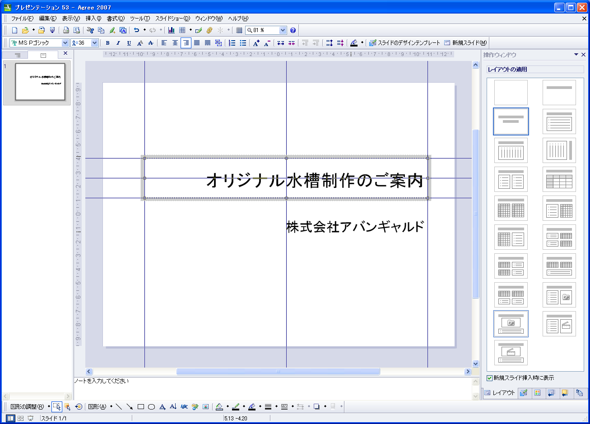
Task: Align text to the left
Action: click(x=164, y=43)
